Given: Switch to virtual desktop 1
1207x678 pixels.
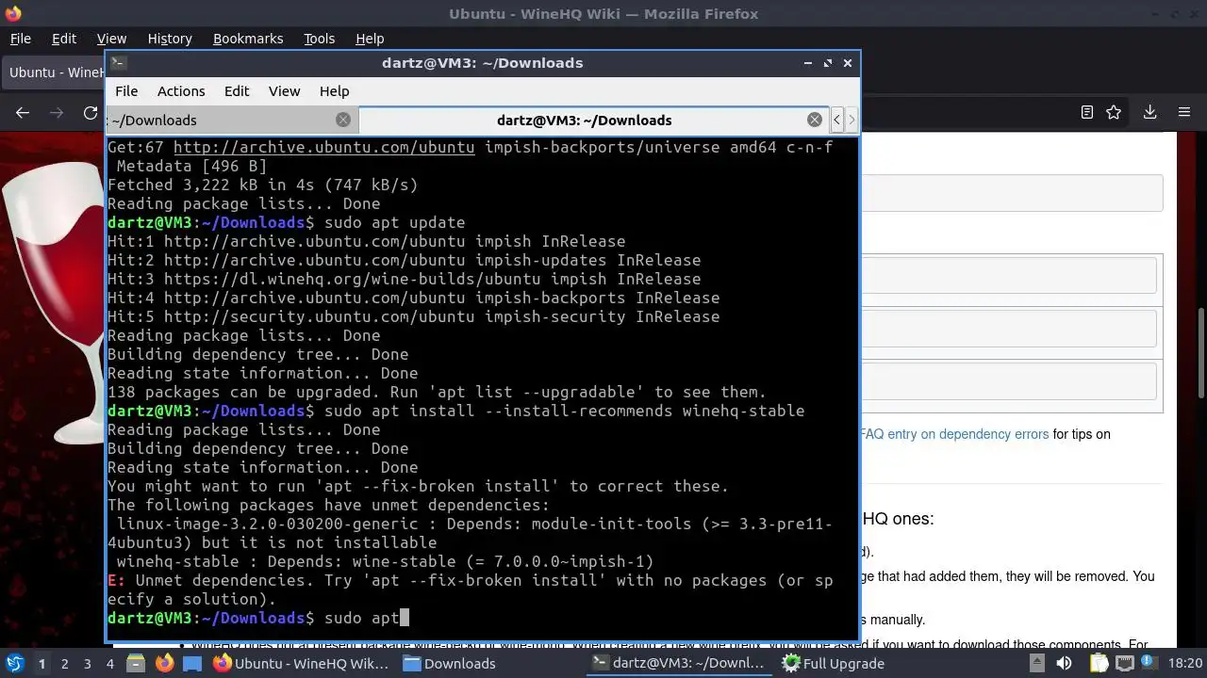Looking at the screenshot, I should pos(41,663).
